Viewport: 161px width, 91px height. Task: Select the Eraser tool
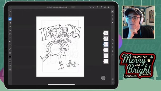(10, 23)
